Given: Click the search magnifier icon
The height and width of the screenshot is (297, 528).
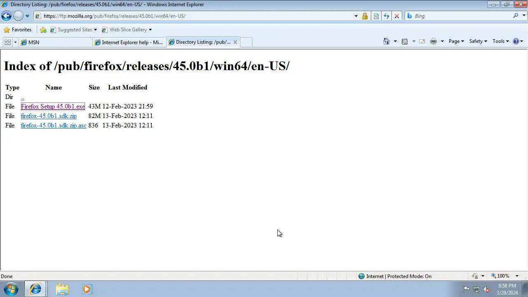Looking at the screenshot, I should (x=516, y=16).
